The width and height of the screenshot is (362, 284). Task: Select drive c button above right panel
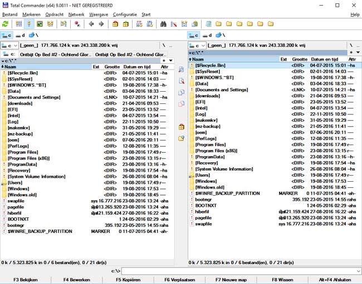click(193, 35)
